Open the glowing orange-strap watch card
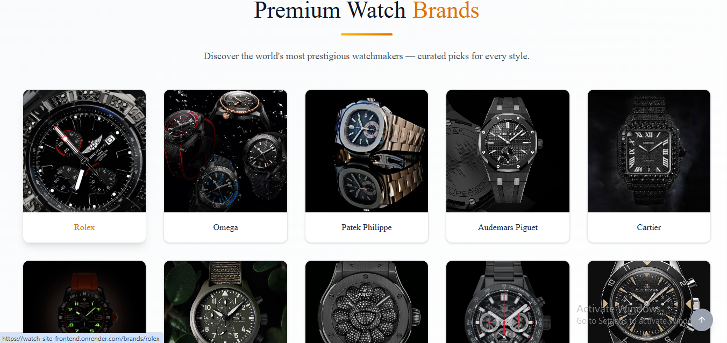This screenshot has width=727, height=343. click(84, 302)
